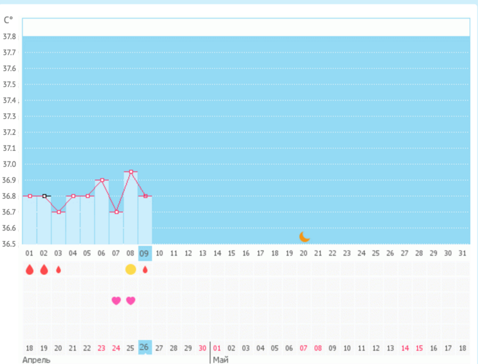Click the Май month label
The image size is (478, 364).
221,359
